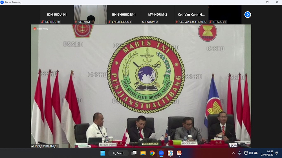This screenshot has width=282, height=158.
Task: Click the battery icon in the system tray
Action: [x=256, y=153]
